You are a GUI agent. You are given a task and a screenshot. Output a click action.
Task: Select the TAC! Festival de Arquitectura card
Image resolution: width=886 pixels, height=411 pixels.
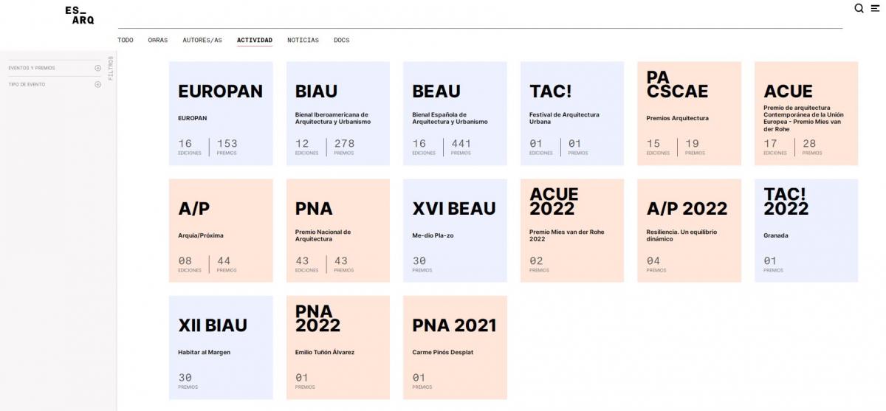(x=572, y=114)
